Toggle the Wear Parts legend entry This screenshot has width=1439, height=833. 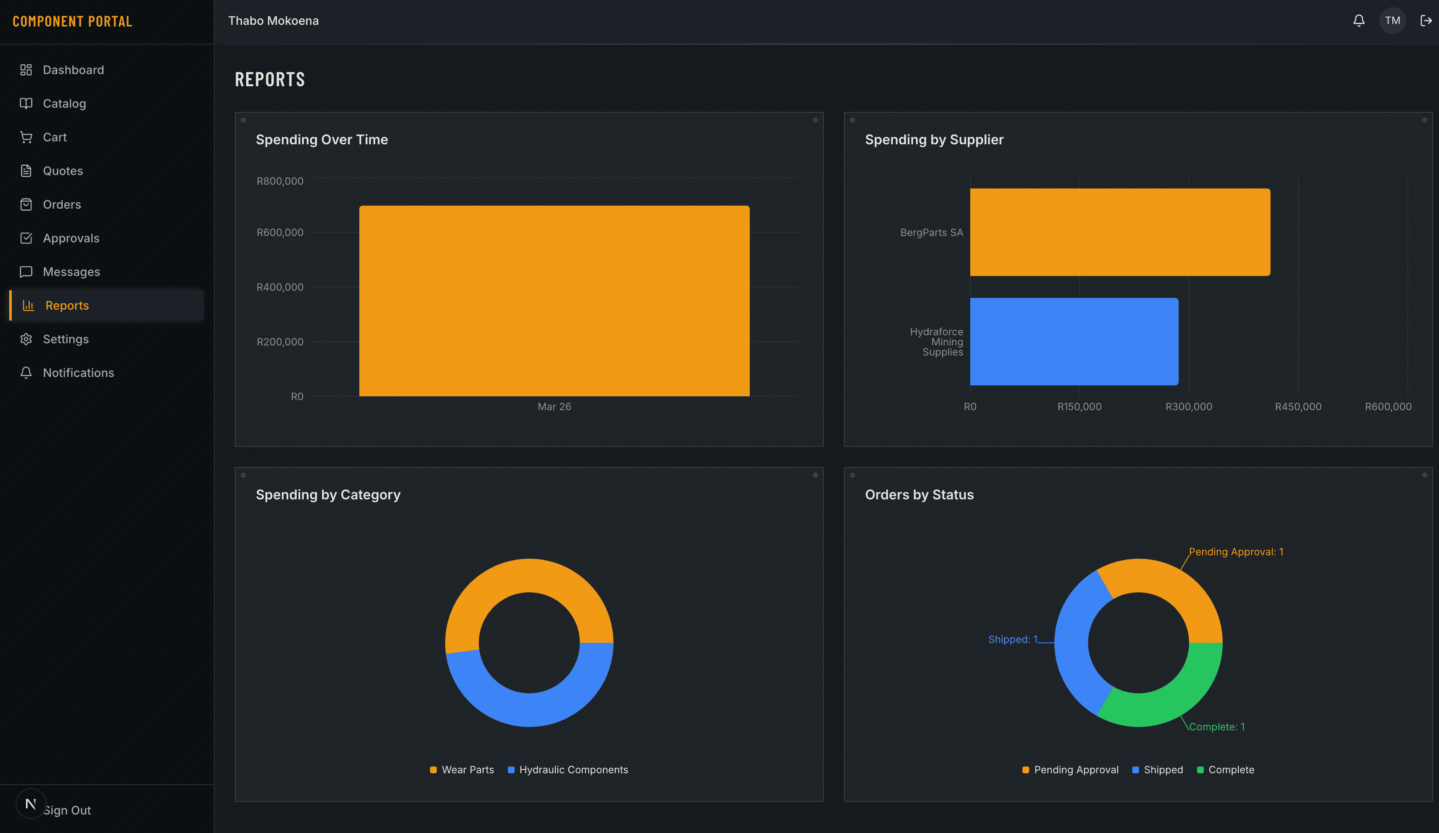(x=462, y=769)
